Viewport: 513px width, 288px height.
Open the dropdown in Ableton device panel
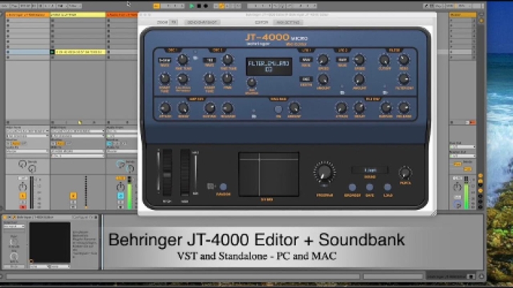click(x=14, y=226)
